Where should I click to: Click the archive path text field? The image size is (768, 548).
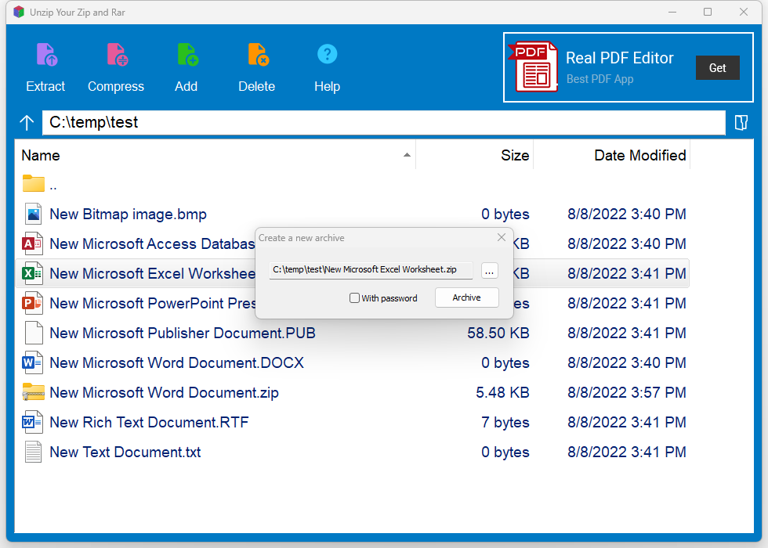[x=370, y=270]
